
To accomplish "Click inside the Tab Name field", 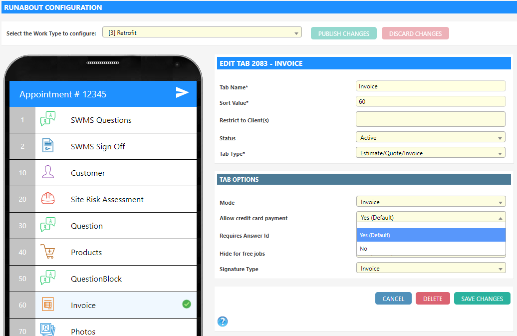I will coord(430,86).
